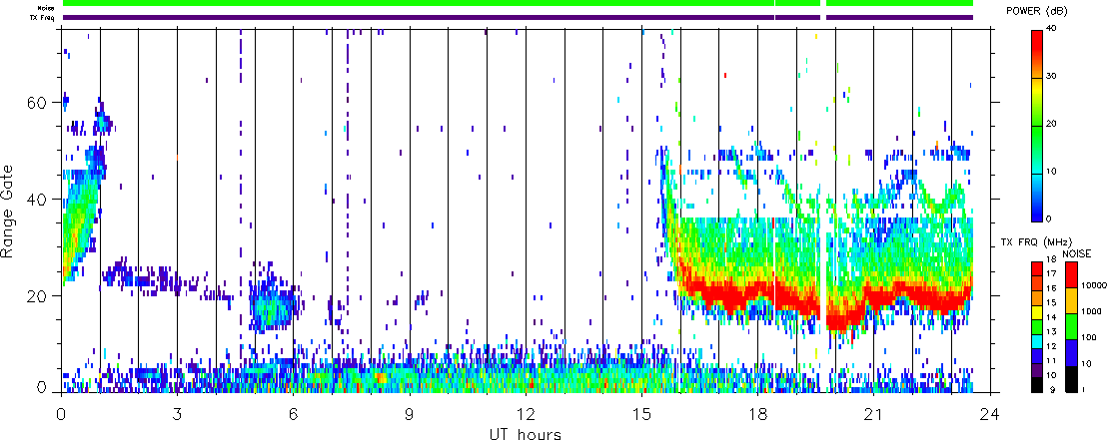The width and height of the screenshot is (1107, 440).
Task: Click the small "TX Freq" label at top left
Action: (x=43, y=18)
